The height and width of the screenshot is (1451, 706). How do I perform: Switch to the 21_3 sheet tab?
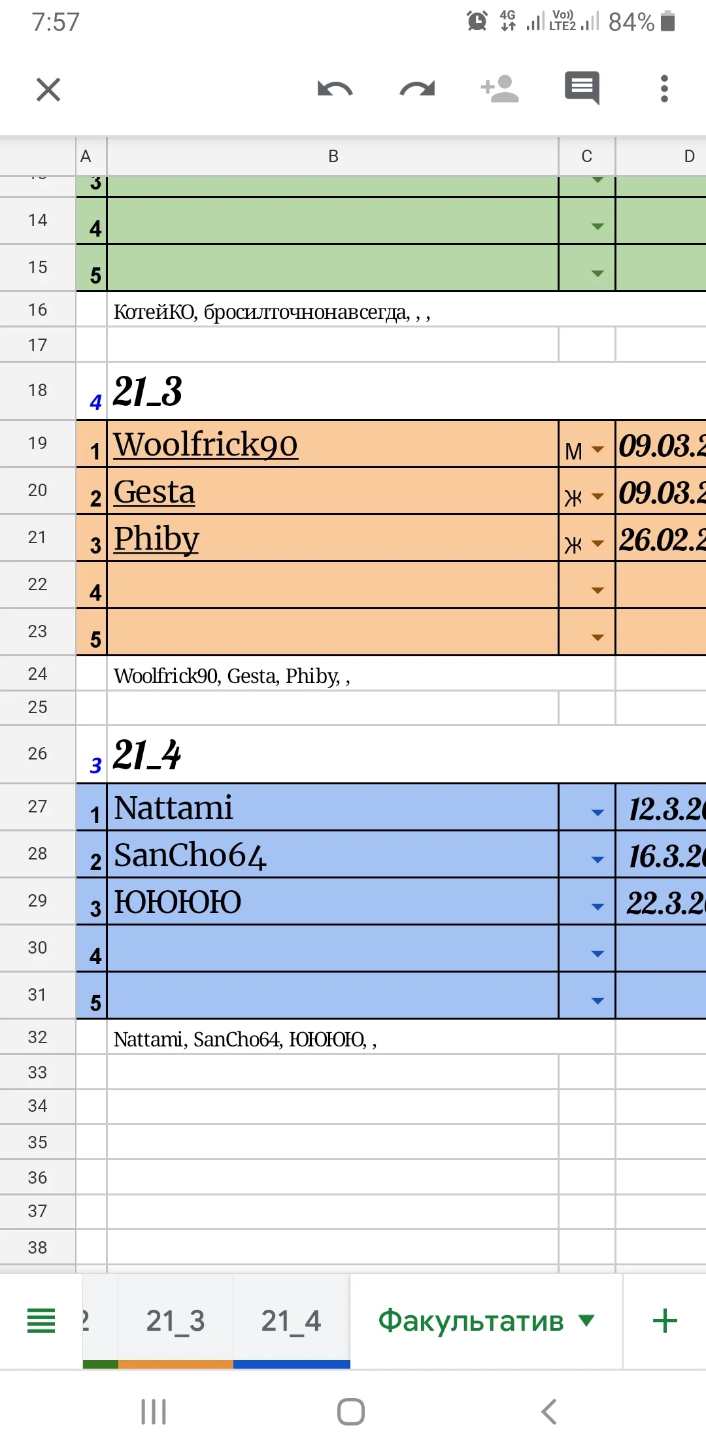tap(175, 1321)
